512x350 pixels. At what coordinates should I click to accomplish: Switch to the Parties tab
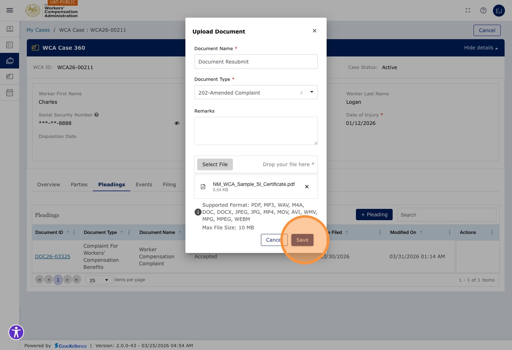point(79,185)
